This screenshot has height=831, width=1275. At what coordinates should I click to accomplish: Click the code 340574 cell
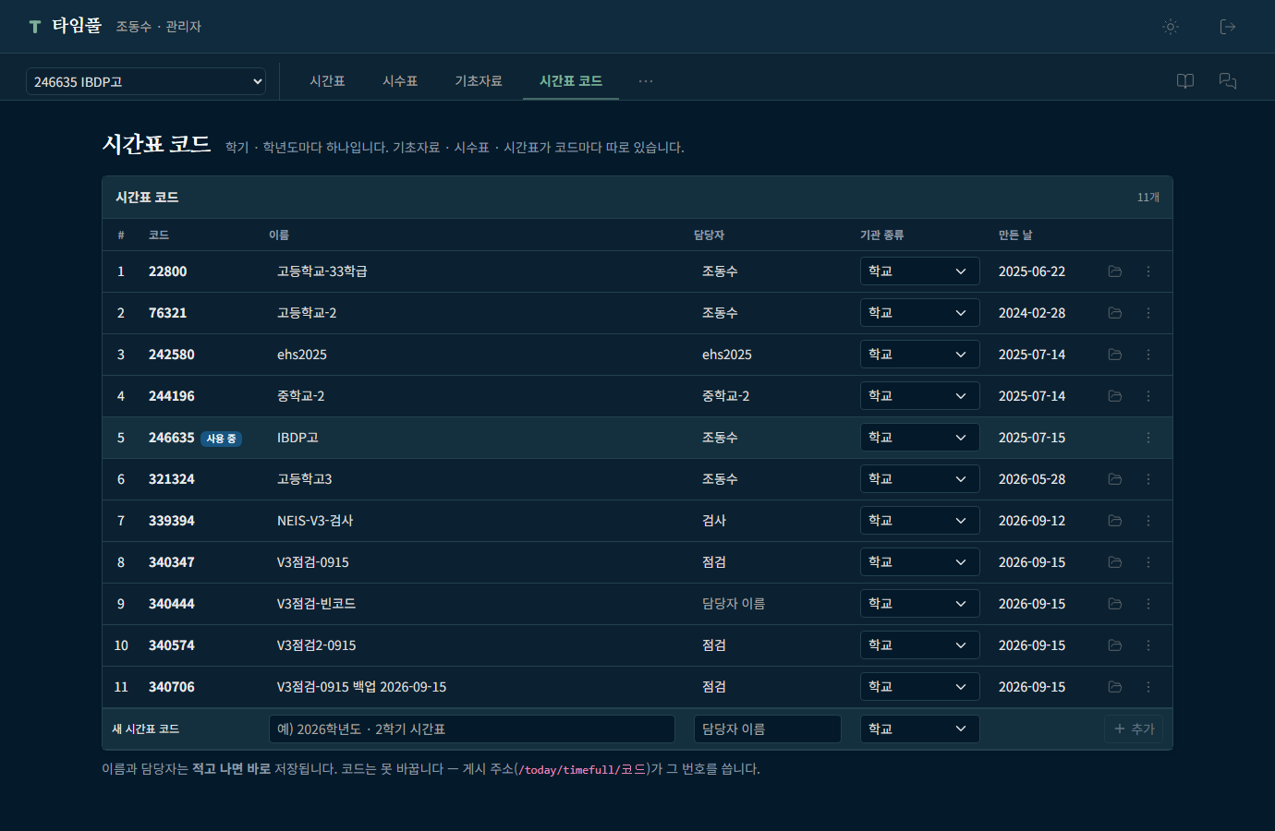[172, 645]
